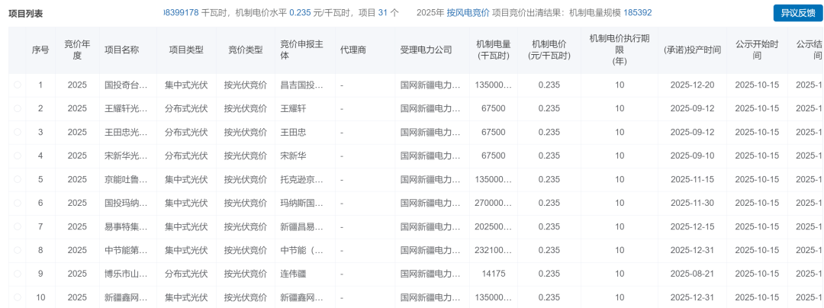Viewport: 824px width, 308px height.
Task: Click the 项目类型 column header
Action: [x=186, y=50]
